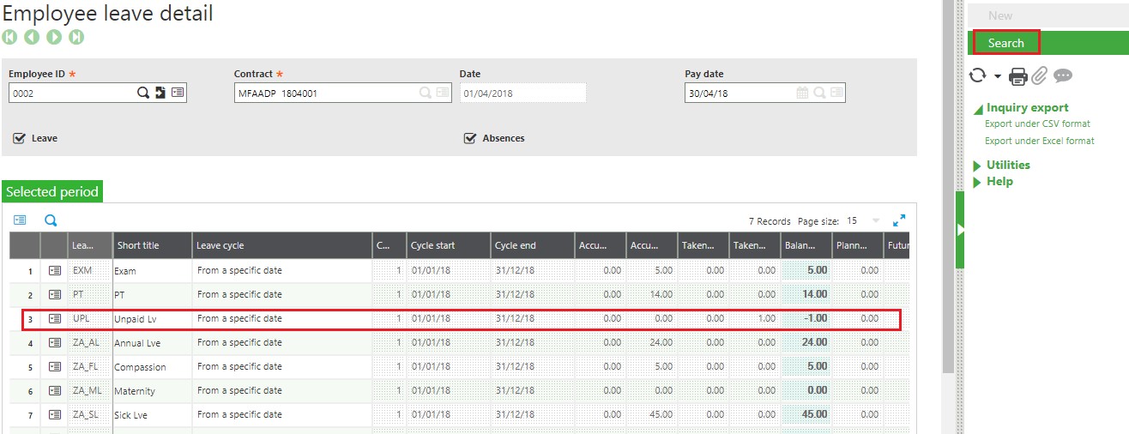Select the Selected period tab

(x=52, y=192)
